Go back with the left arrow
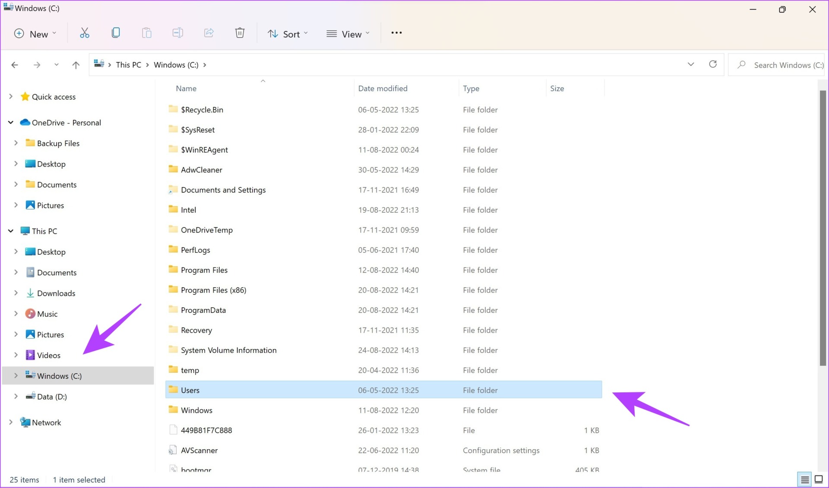829x488 pixels. coord(15,65)
